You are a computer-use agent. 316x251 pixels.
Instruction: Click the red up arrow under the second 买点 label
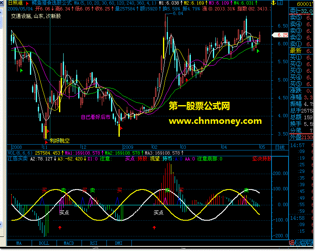click(x=154, y=228)
